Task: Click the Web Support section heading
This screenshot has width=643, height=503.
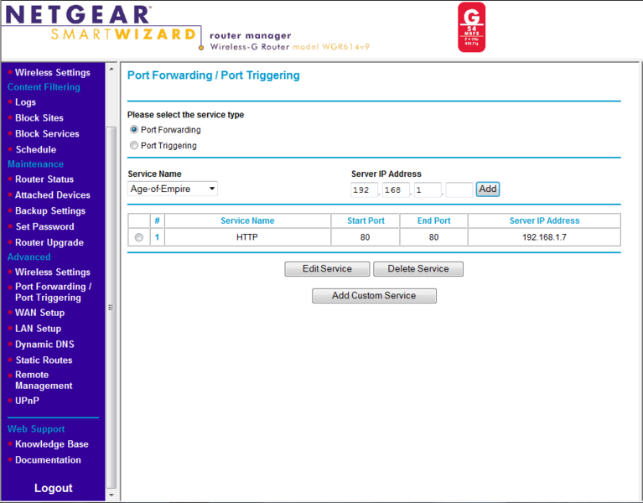Action: [x=36, y=429]
